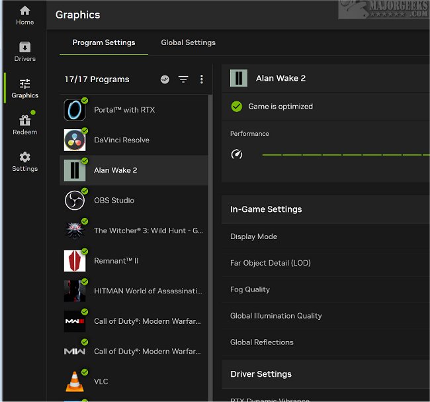The width and height of the screenshot is (430, 402).
Task: Click the VLC cone icon
Action: tap(75, 381)
